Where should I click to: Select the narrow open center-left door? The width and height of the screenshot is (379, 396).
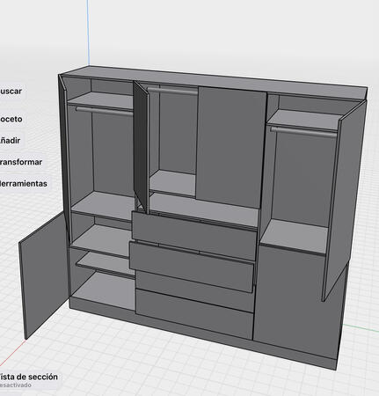click(x=142, y=147)
